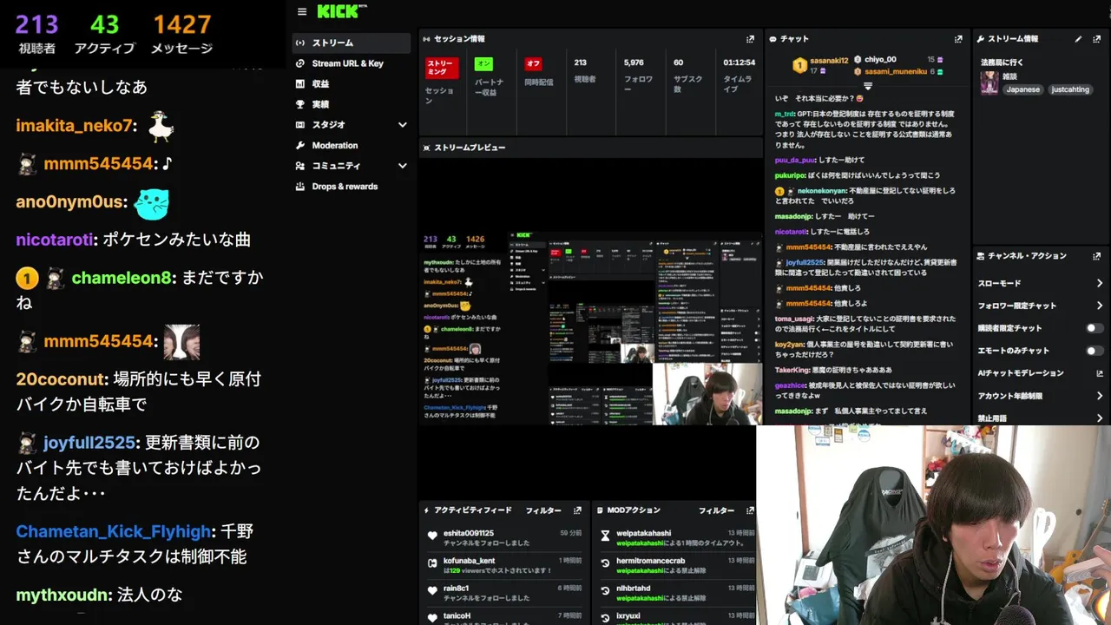Click username nekonekonyan in chat
The height and width of the screenshot is (625, 1111).
tap(823, 191)
